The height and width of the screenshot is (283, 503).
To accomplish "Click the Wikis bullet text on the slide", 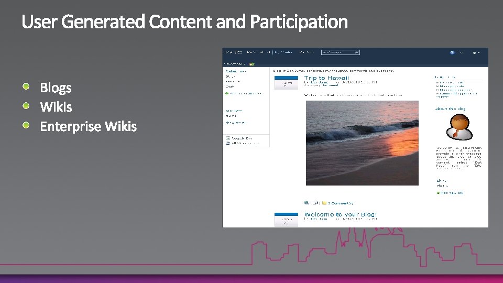I will [56, 107].
